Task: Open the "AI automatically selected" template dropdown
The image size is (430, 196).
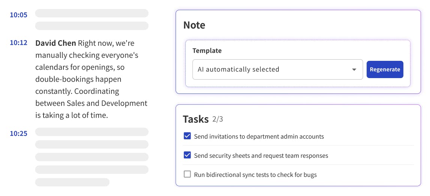Action: [x=277, y=69]
